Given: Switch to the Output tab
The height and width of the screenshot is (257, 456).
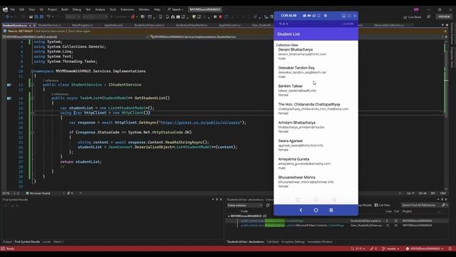Looking at the screenshot, I should [x=7, y=242].
